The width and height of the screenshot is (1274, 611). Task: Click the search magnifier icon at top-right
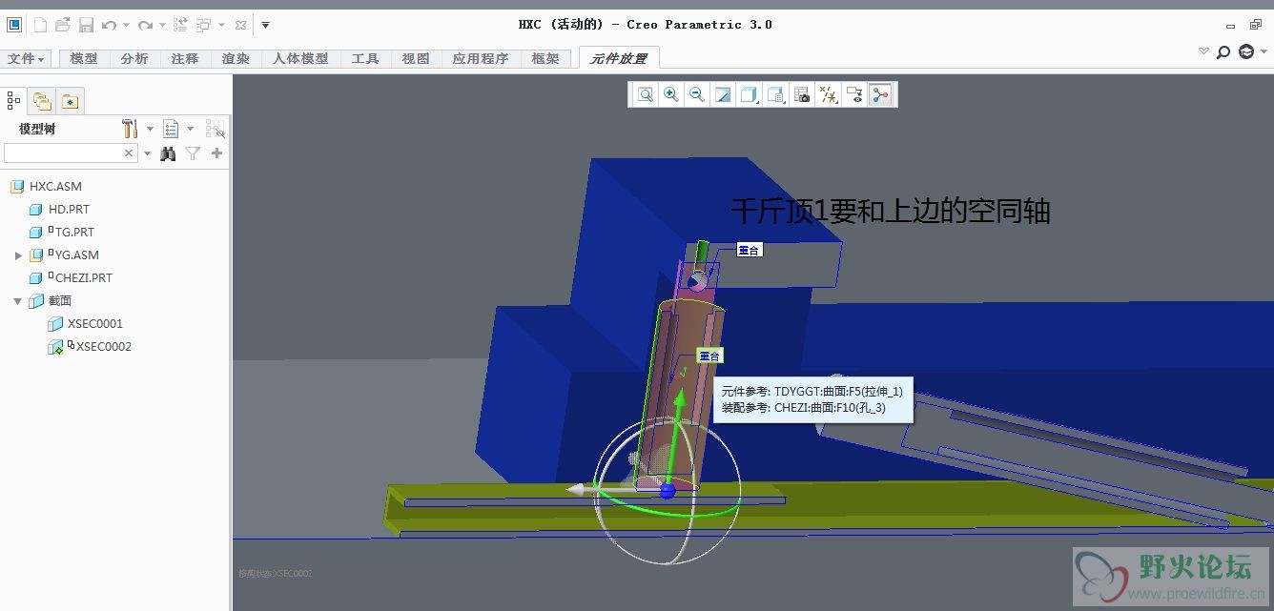[x=1223, y=52]
